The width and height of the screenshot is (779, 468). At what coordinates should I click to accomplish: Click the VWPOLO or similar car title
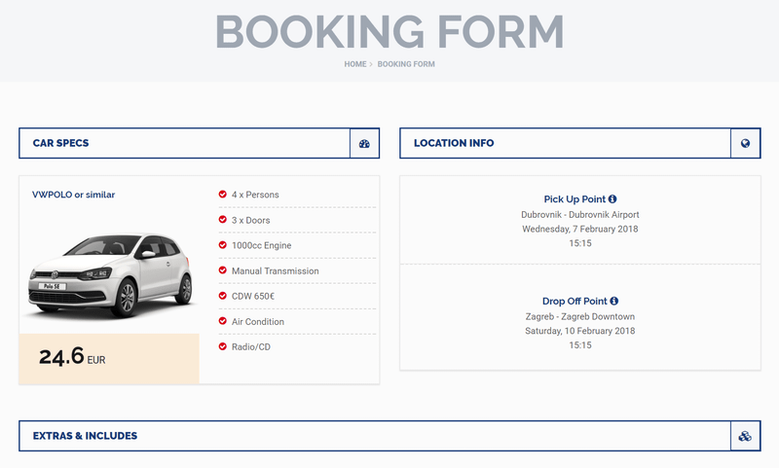pos(74,195)
